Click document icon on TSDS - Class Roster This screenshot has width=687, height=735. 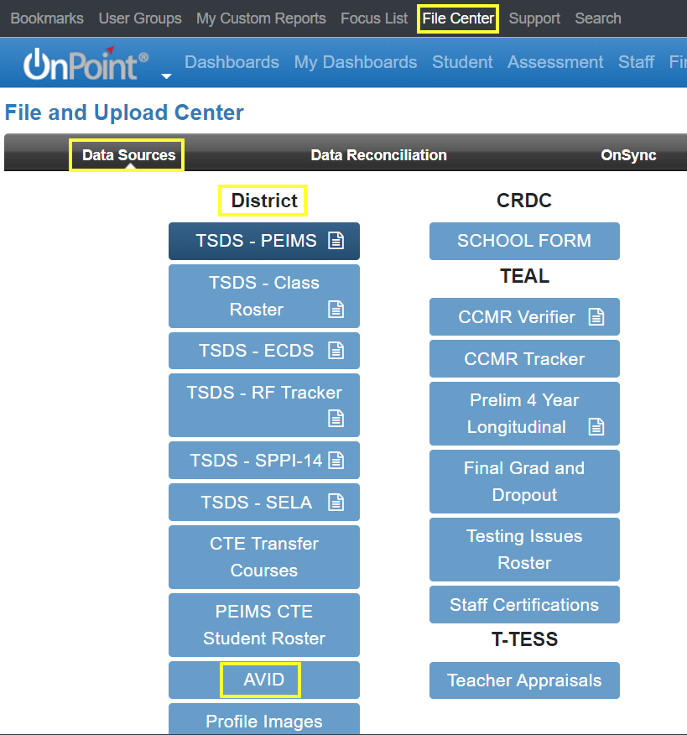336,310
